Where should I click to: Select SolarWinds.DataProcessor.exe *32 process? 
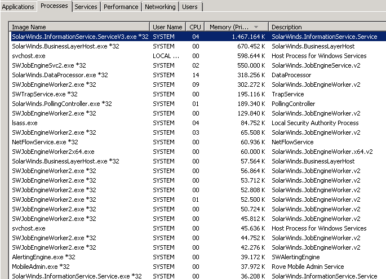click(x=198, y=75)
